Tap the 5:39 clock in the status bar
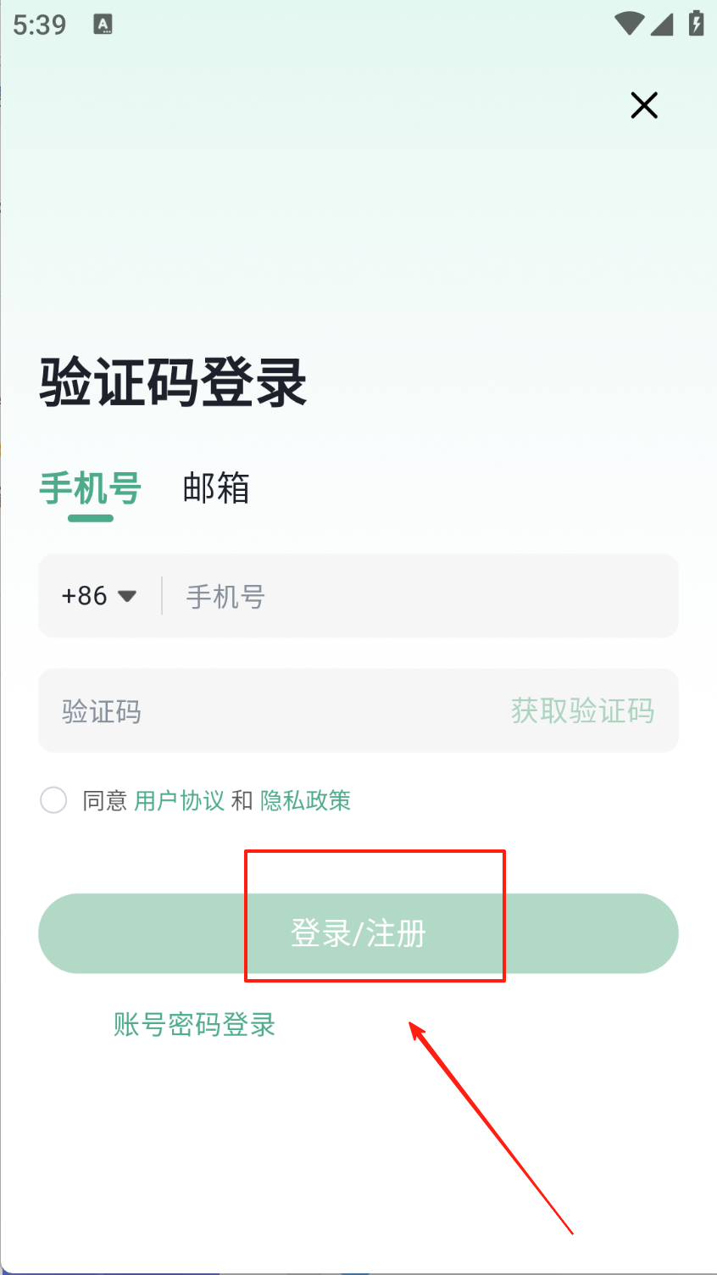Image resolution: width=717 pixels, height=1275 pixels. coord(39,25)
